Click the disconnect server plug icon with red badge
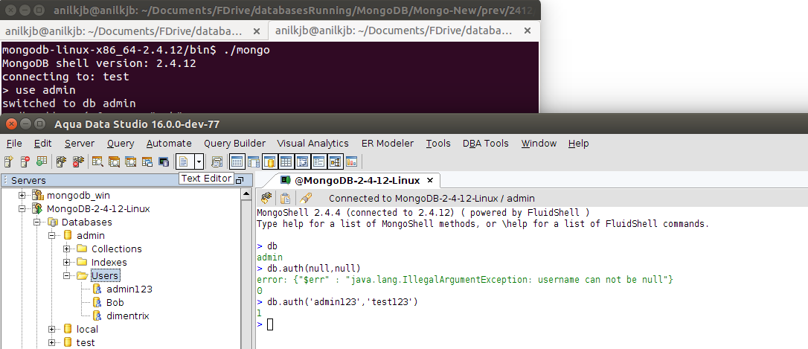This screenshot has width=808, height=349. point(78,161)
